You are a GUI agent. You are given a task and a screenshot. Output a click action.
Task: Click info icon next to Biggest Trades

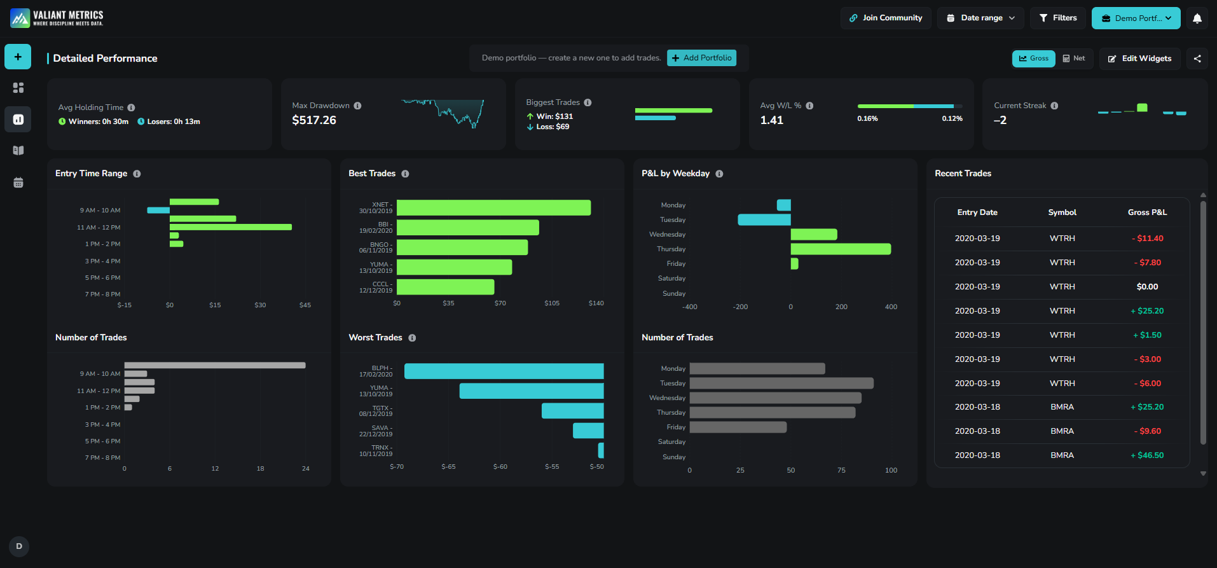click(x=588, y=102)
